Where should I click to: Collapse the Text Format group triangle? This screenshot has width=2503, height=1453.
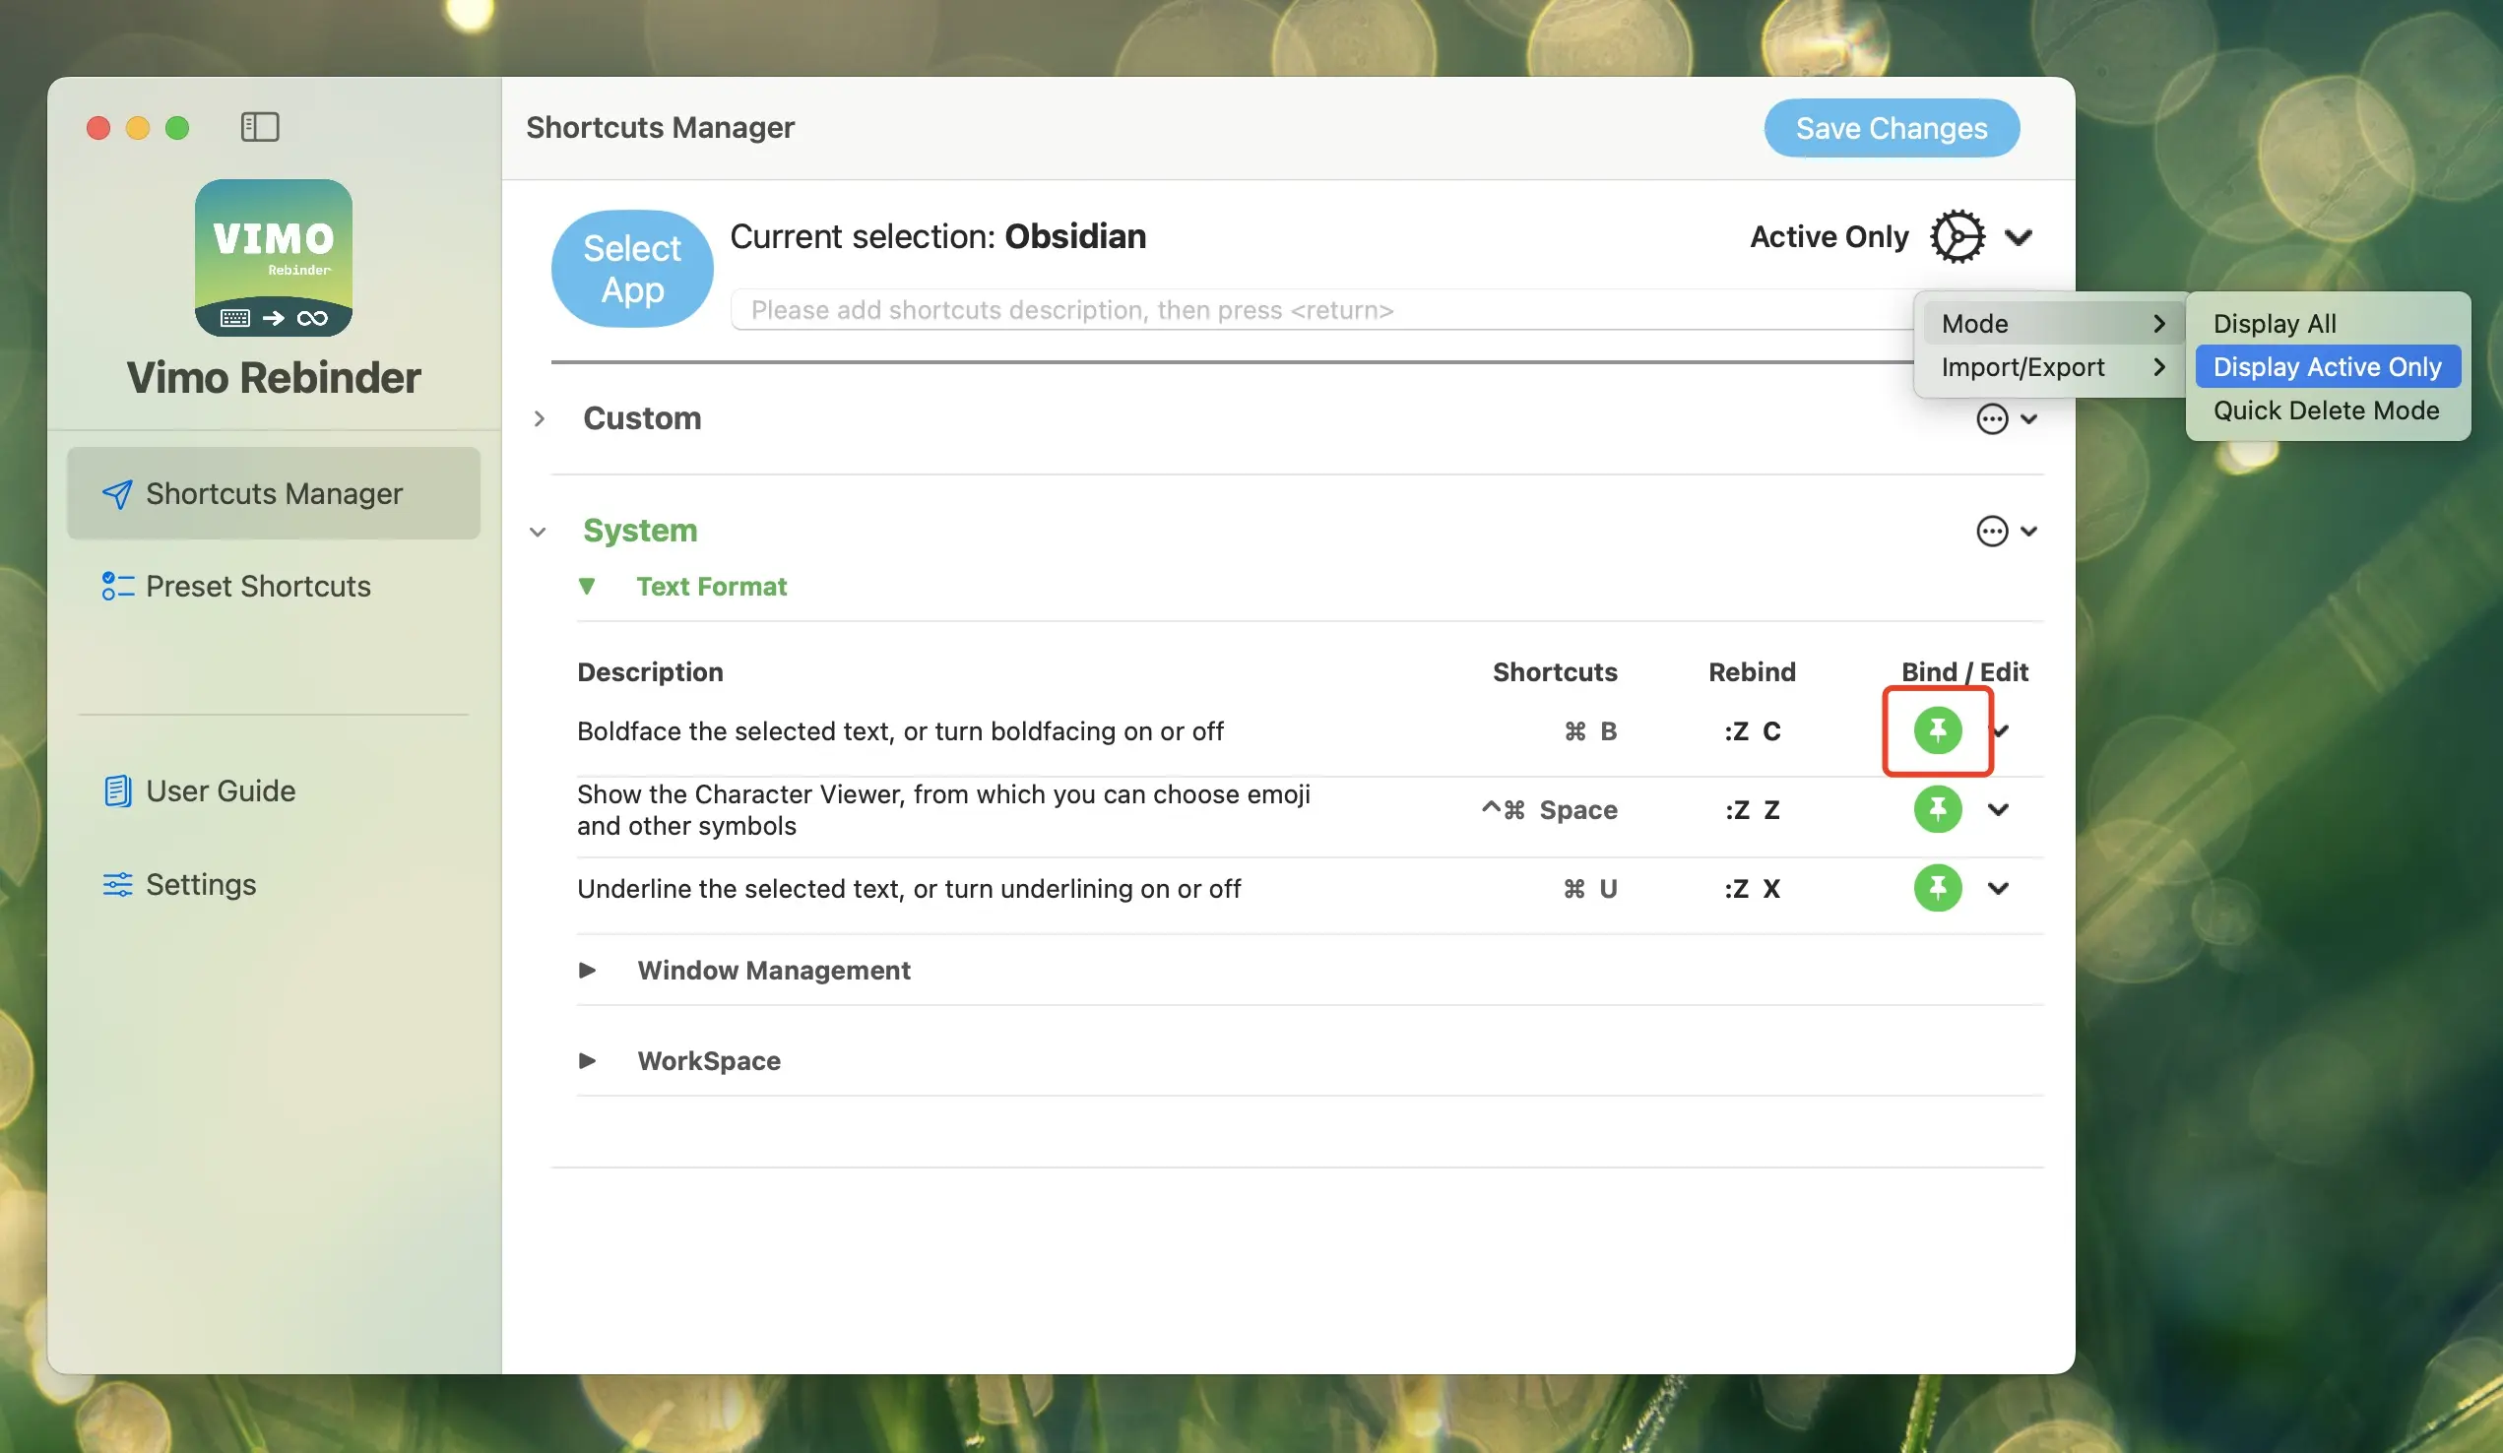coord(587,586)
